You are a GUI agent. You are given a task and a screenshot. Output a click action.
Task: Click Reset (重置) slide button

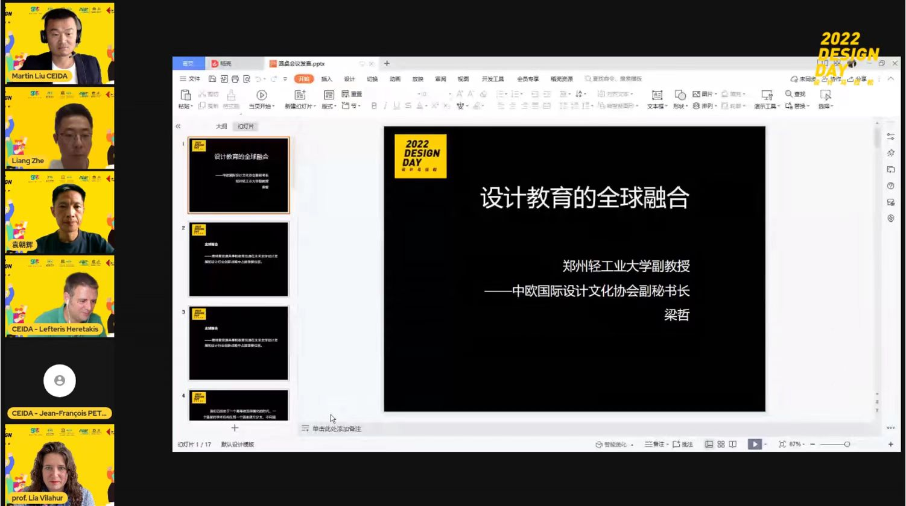point(352,94)
